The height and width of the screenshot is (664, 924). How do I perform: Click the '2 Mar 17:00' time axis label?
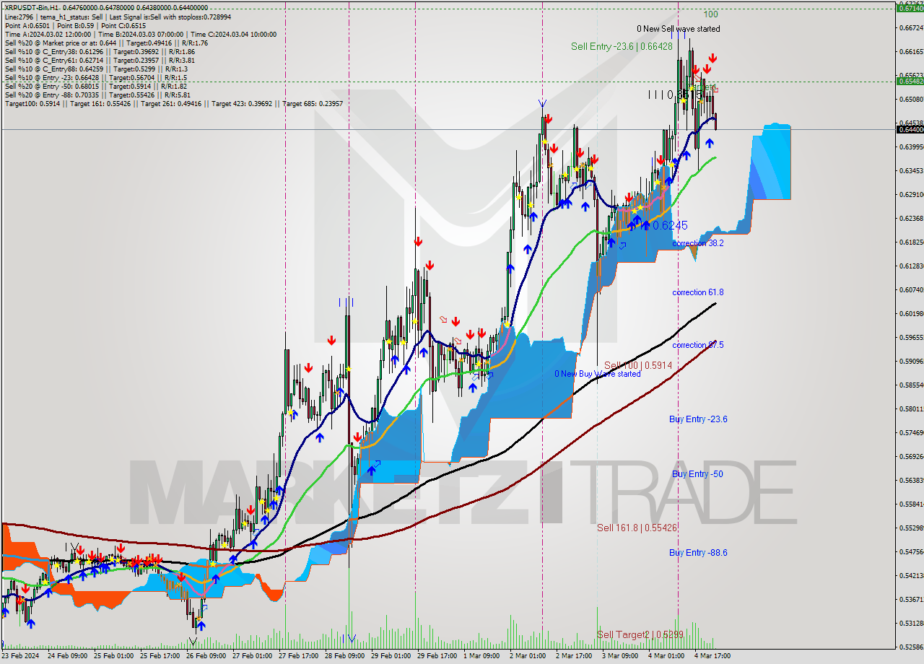point(575,656)
